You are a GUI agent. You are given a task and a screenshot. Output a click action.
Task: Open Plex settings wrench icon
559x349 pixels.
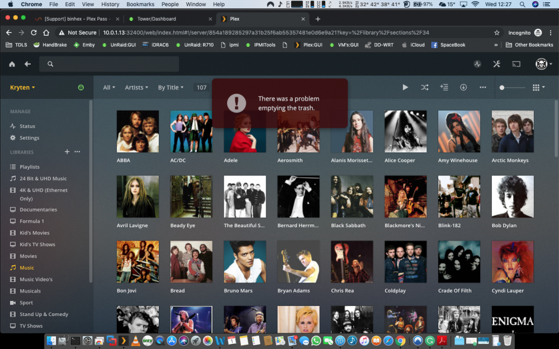496,64
